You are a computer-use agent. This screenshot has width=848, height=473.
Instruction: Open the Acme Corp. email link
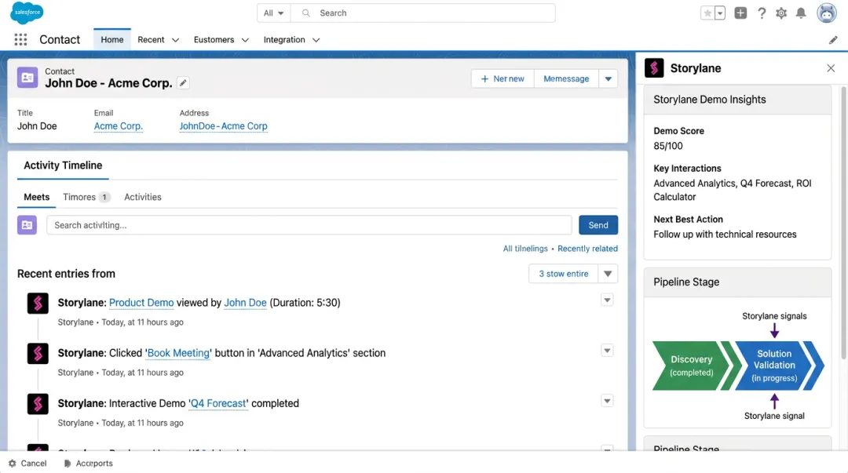[118, 126]
